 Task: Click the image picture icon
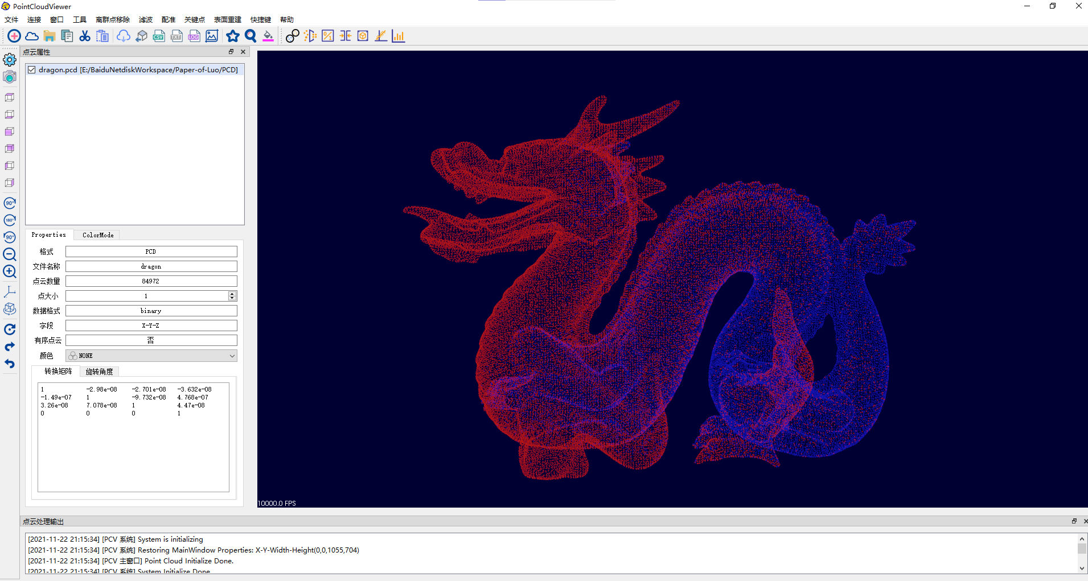coord(212,36)
